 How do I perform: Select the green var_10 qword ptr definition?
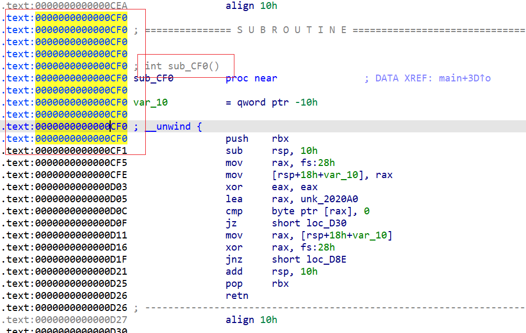coord(151,102)
